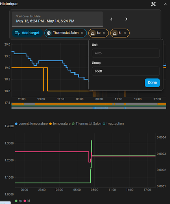This screenshot has height=204, width=170.
Task: Click the green kp spike on coefficient chart
Action: 92,146
